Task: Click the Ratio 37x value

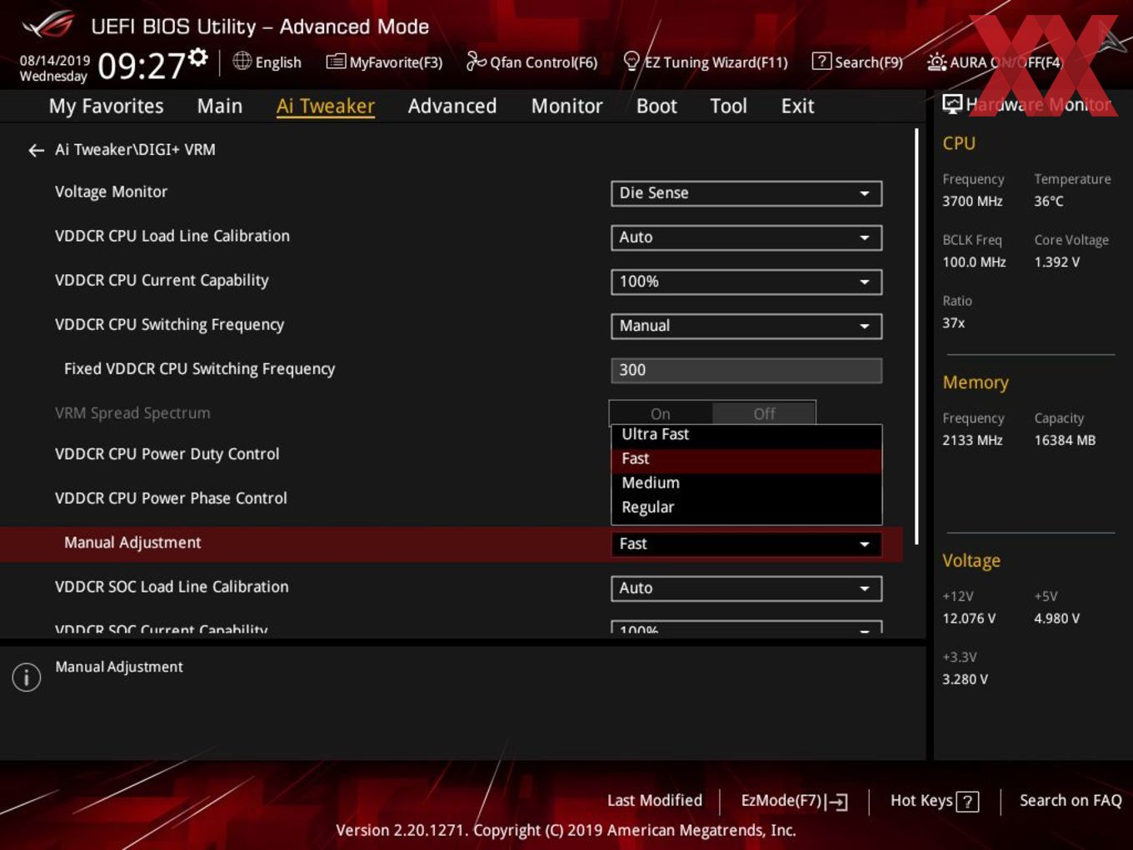Action: [953, 322]
